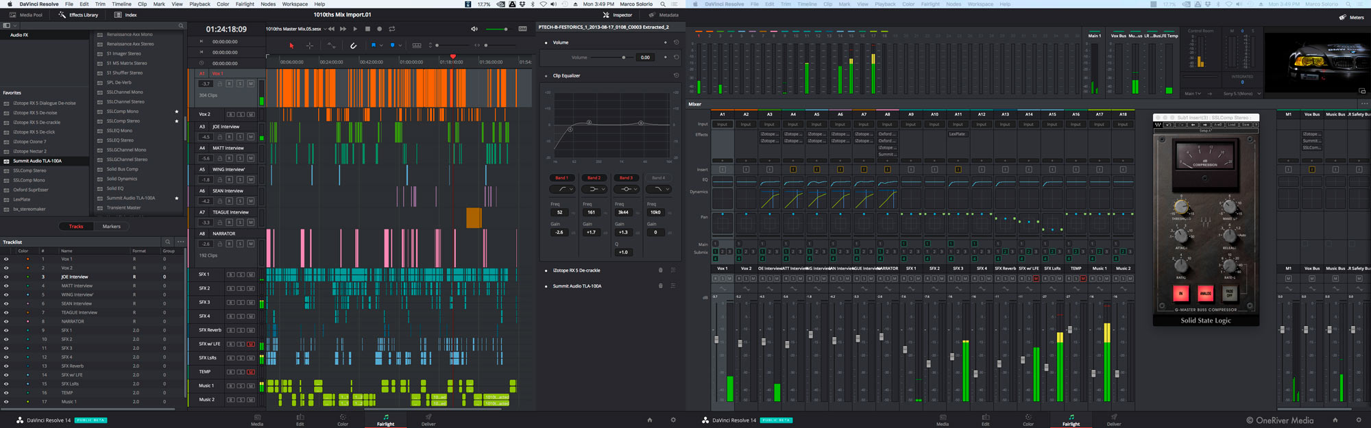
Task: Toggle IN button on SSL compressor plugin
Action: click(1180, 293)
